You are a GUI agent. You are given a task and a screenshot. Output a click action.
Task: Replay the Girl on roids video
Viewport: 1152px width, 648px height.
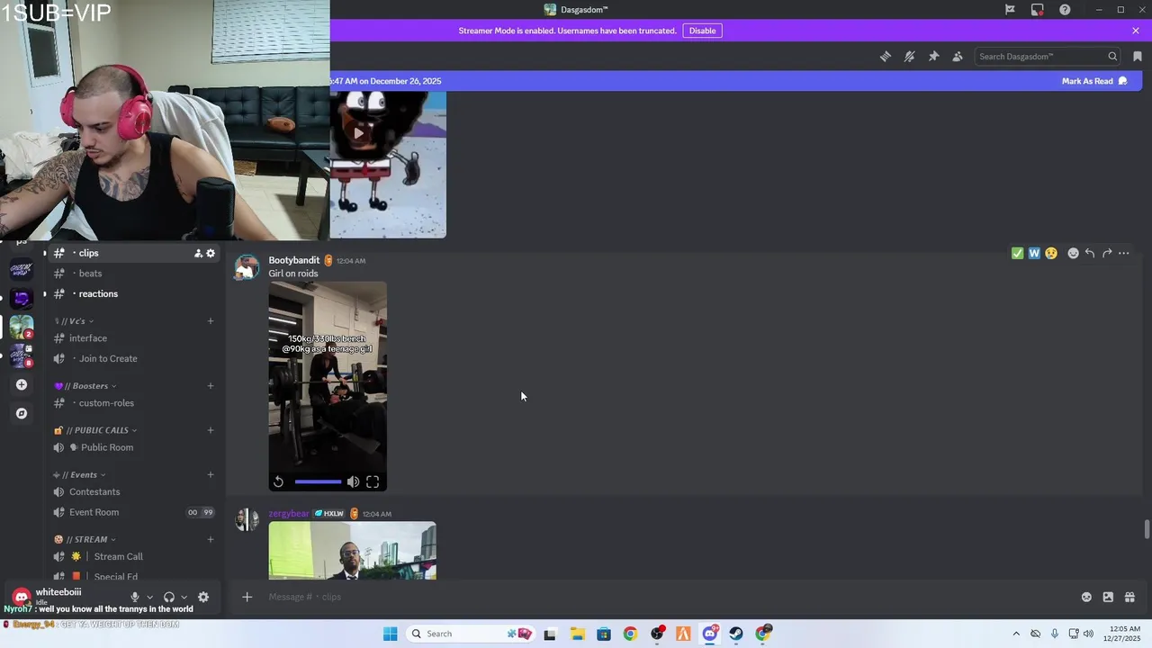(278, 481)
